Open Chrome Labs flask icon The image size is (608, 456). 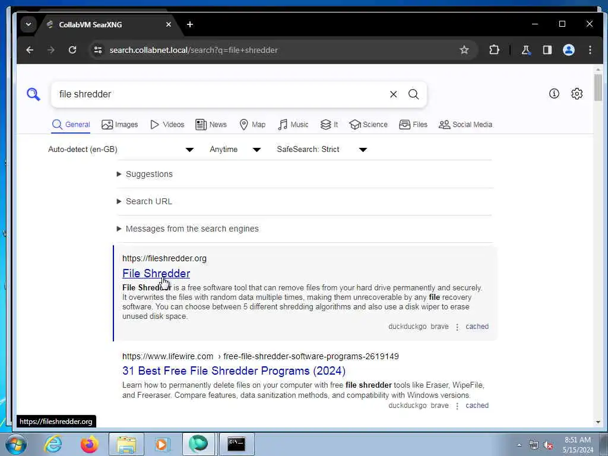point(526,50)
